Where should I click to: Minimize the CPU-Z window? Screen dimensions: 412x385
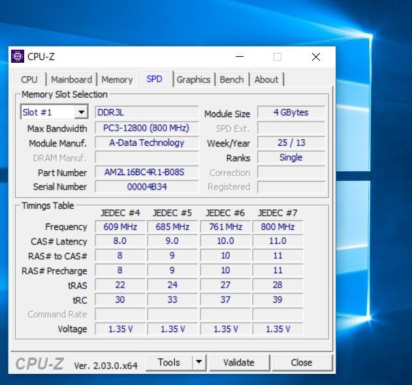coord(240,57)
